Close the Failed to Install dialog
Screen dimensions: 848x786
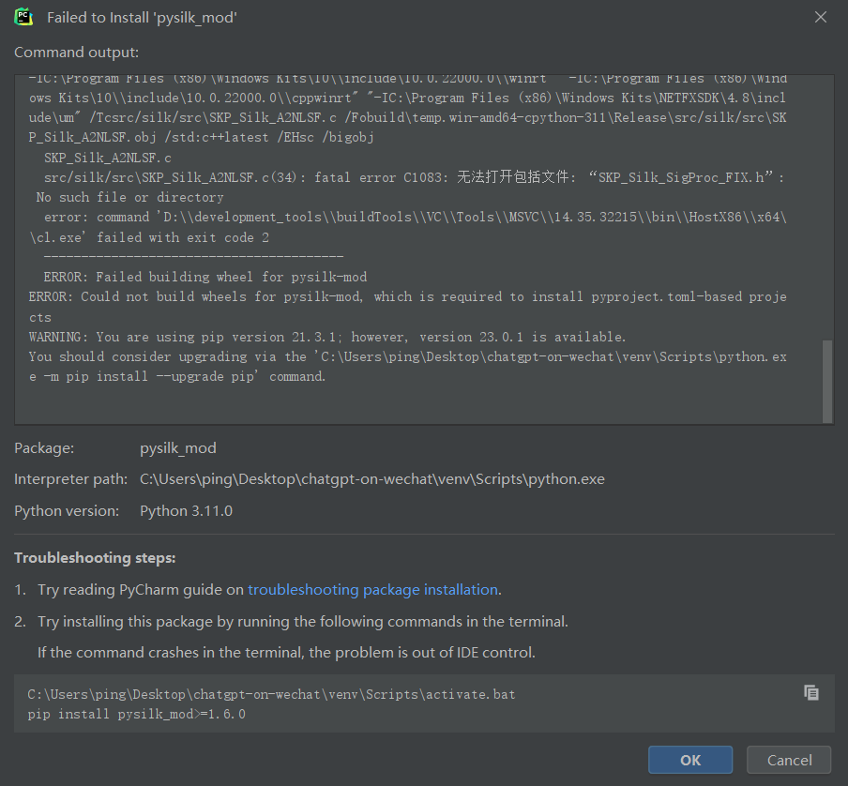point(820,16)
